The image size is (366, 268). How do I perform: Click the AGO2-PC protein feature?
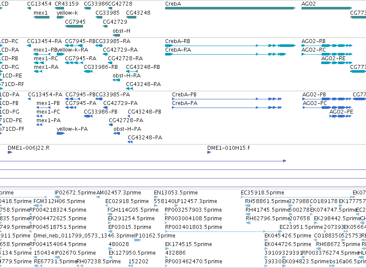pyautogui.click(x=327, y=108)
